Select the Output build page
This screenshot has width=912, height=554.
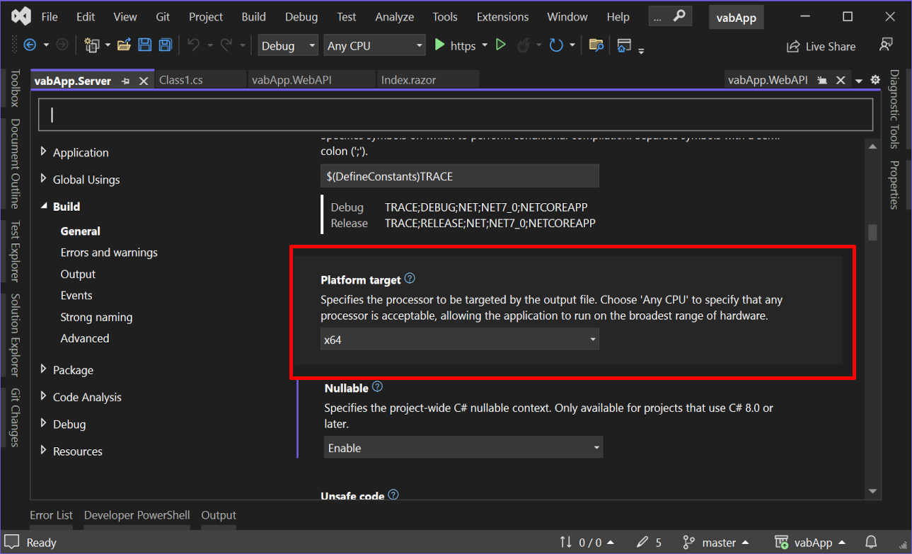point(78,274)
